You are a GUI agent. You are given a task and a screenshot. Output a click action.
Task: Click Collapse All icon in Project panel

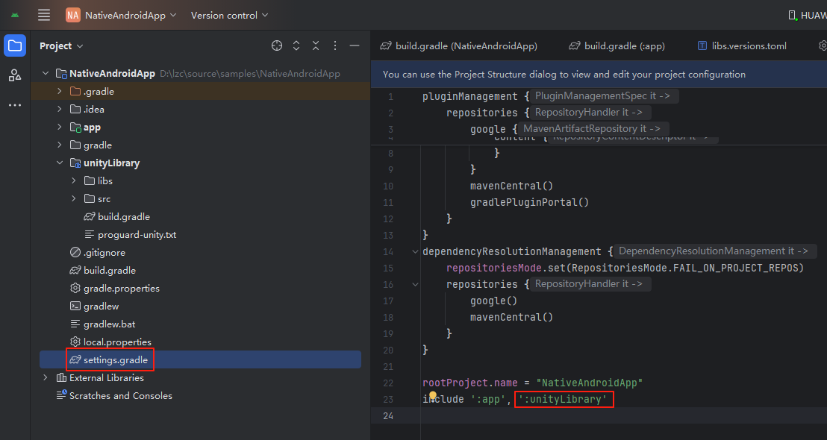[316, 45]
